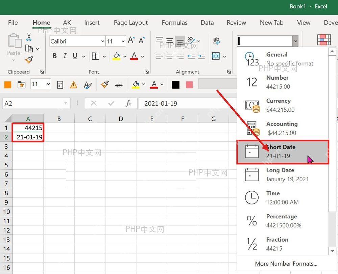Choose the Percentage format option
The width and height of the screenshot is (338, 274).
coord(283,221)
